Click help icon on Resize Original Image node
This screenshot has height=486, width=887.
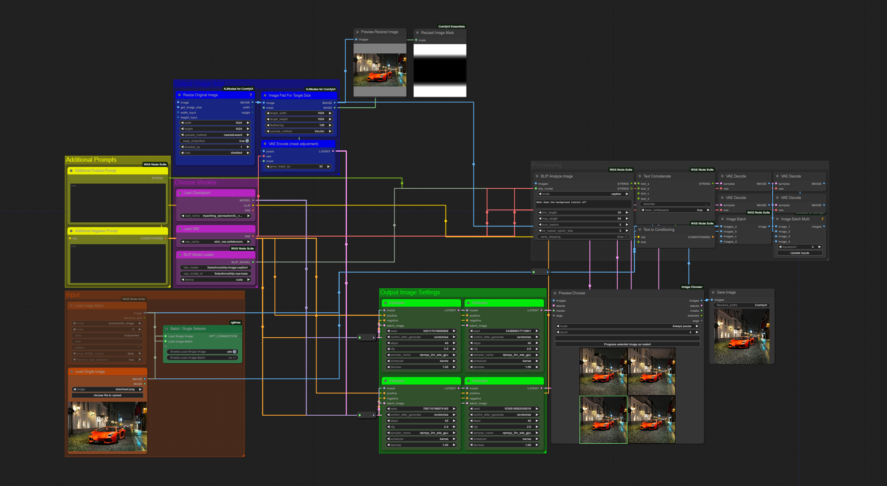tap(251, 95)
